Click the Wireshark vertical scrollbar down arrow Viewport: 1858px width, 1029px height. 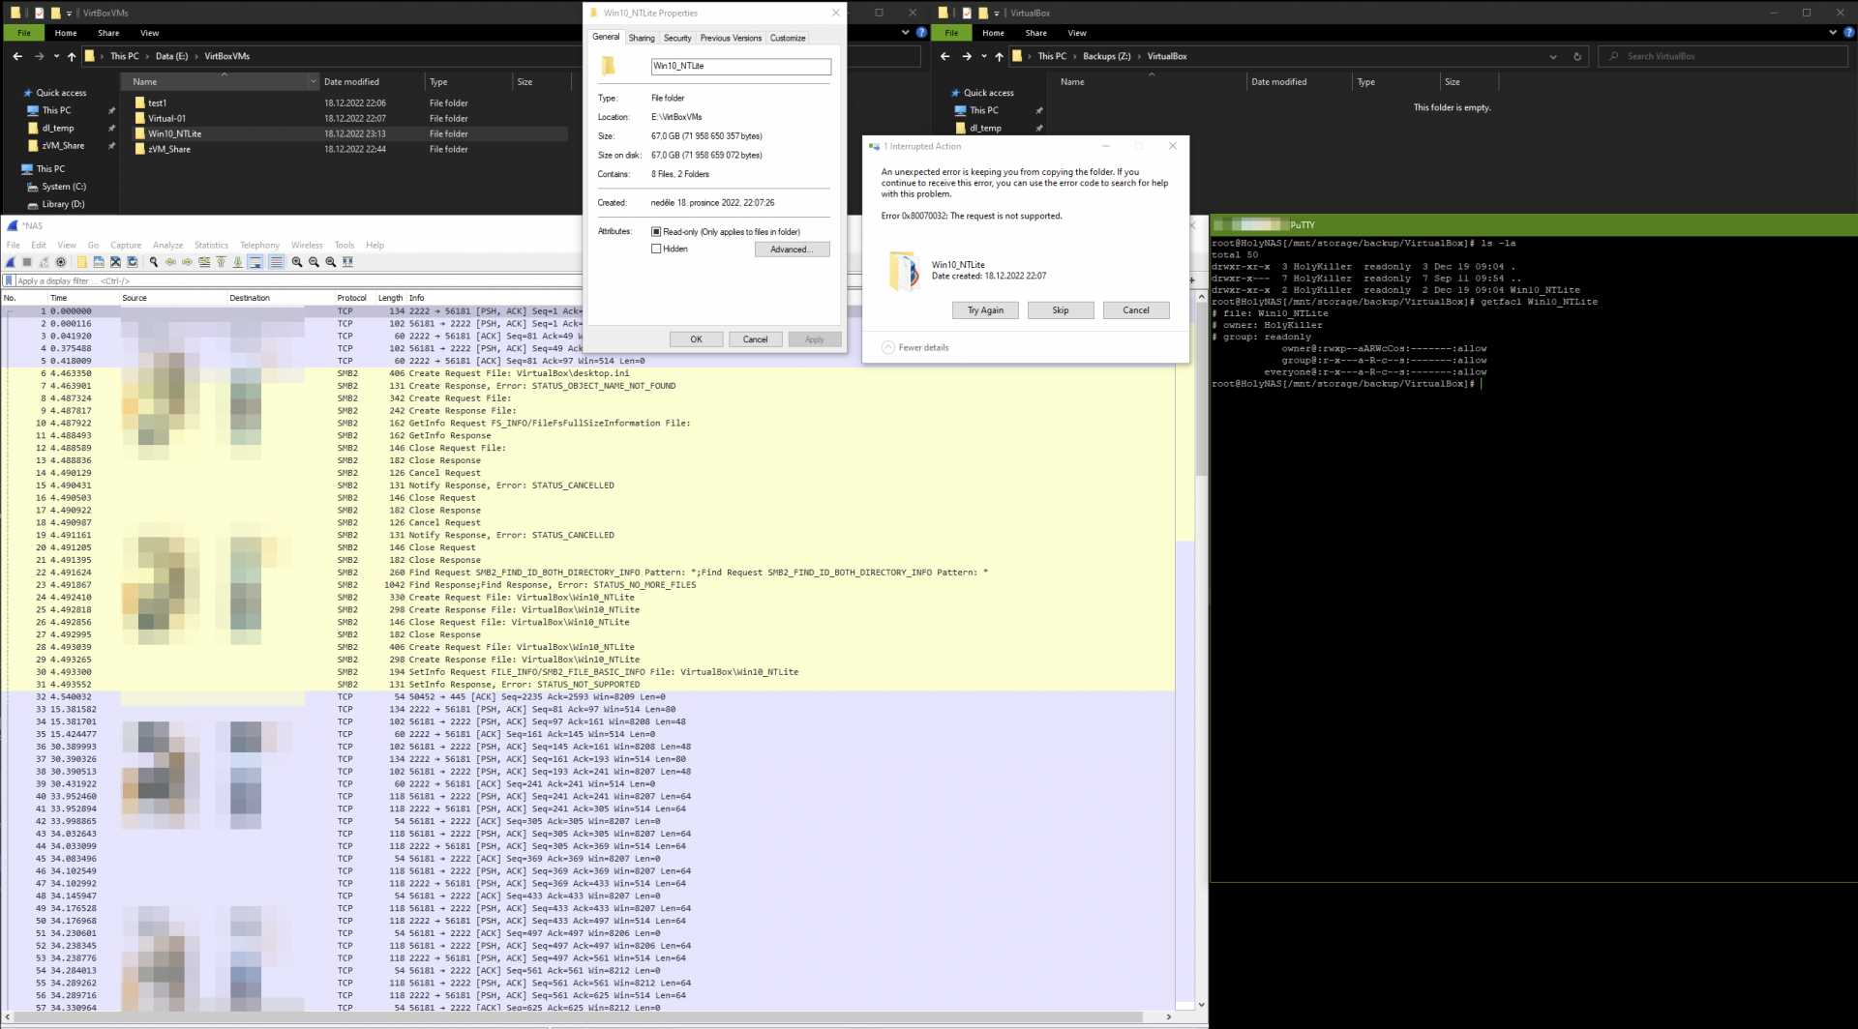(1201, 1005)
